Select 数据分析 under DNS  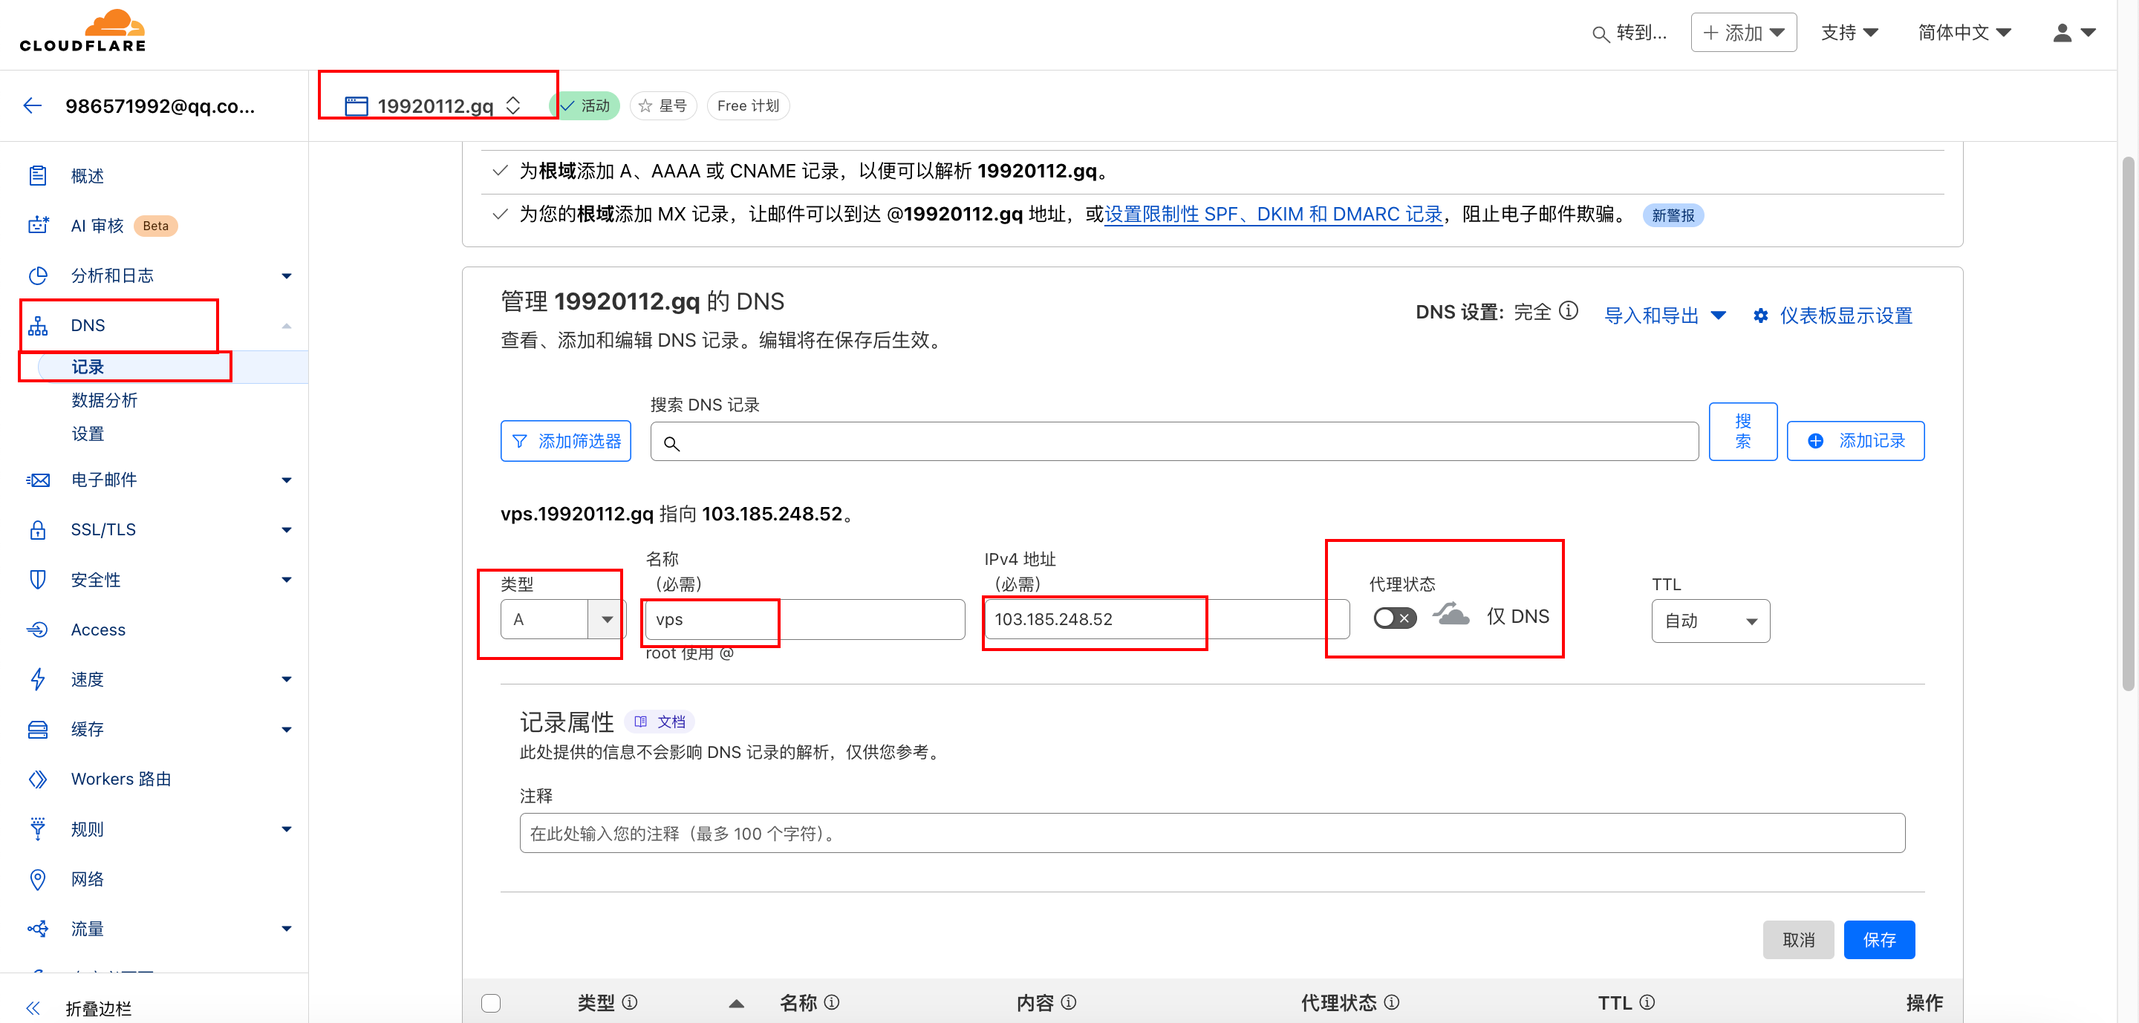(x=105, y=400)
